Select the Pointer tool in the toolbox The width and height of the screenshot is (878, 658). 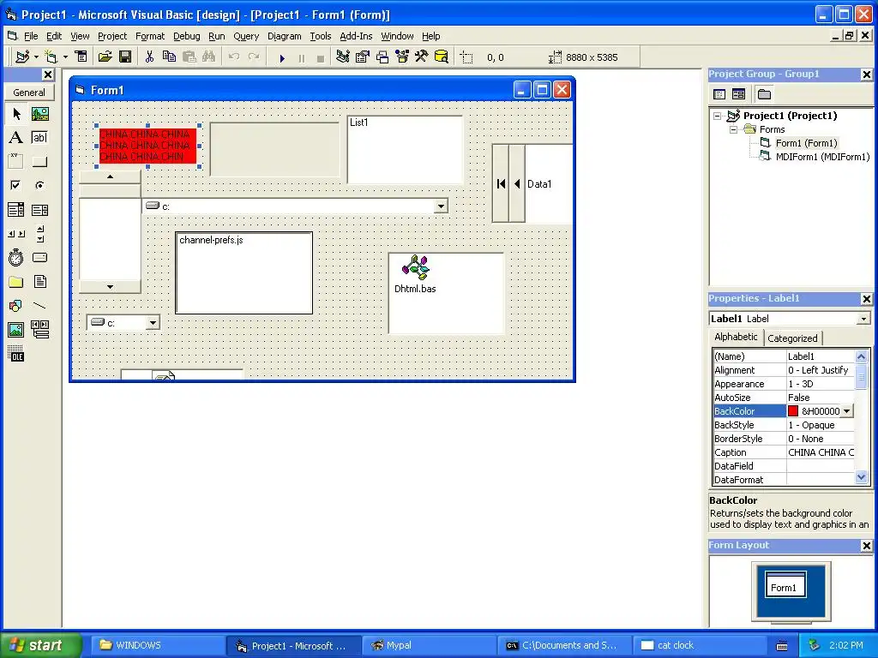(x=16, y=114)
